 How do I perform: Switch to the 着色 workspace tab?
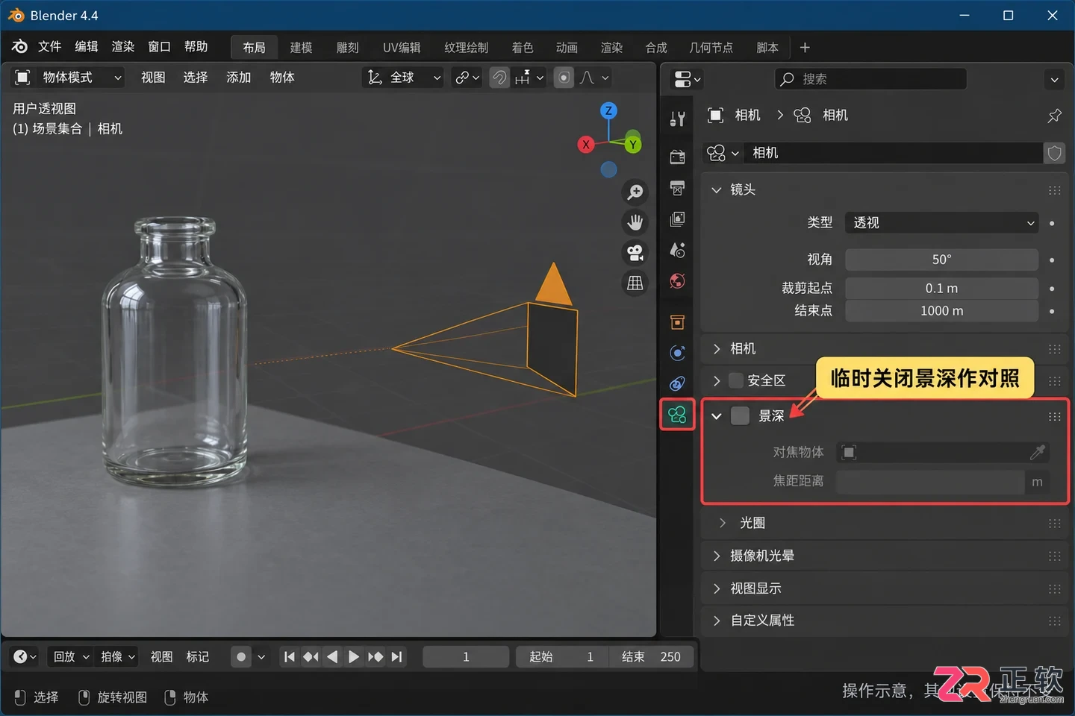tap(523, 48)
